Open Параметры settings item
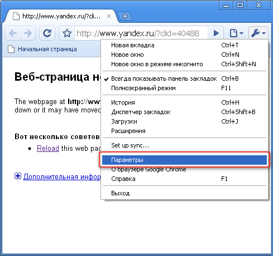This screenshot has width=273, height=256. point(184,160)
